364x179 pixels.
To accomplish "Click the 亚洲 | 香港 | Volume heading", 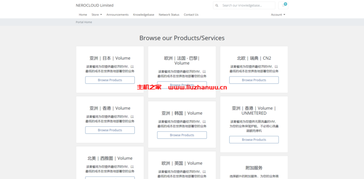I will (110, 108).
